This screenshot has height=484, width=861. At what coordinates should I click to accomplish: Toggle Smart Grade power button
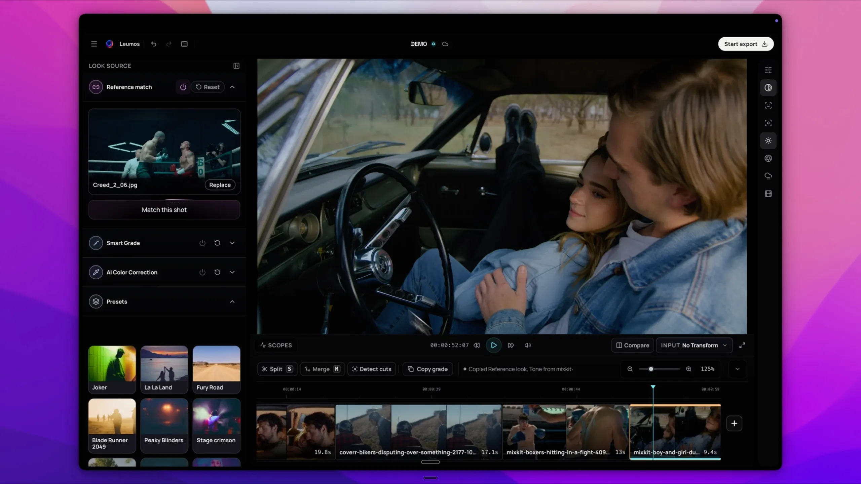[202, 243]
